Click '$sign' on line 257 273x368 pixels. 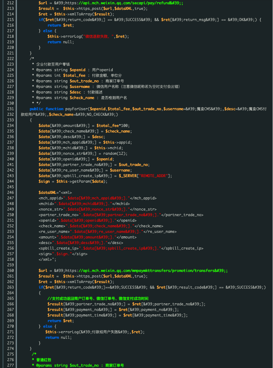(x=62, y=254)
